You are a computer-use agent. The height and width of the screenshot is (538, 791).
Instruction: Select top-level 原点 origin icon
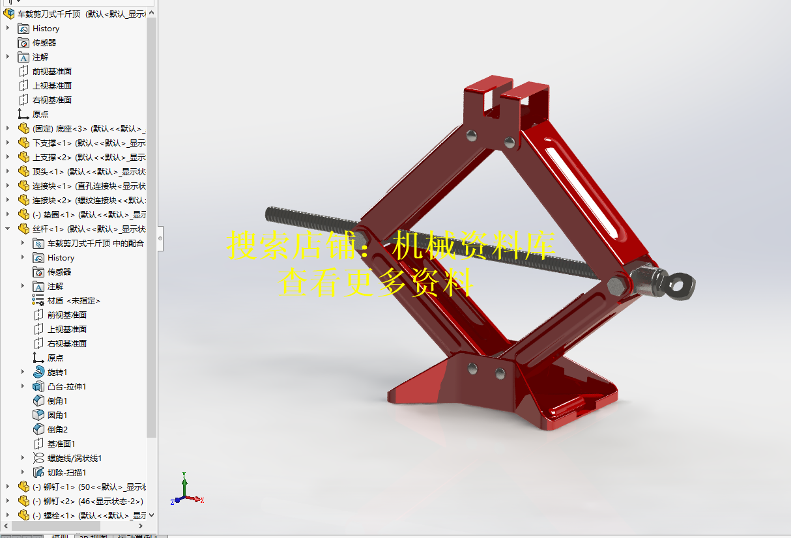(23, 114)
